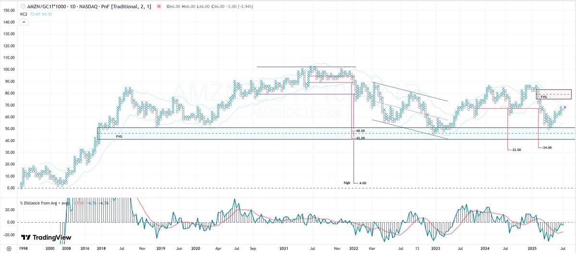Click the 2022 time axis label
The width and height of the screenshot is (576, 253).
(x=354, y=249)
